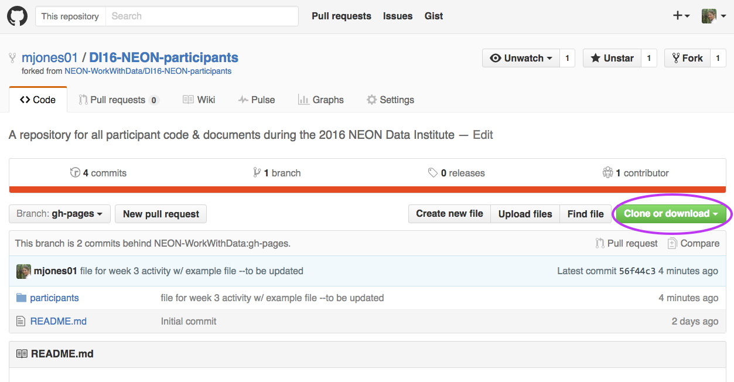Open the Branch: gh-pages dropdown
The width and height of the screenshot is (734, 382).
[x=60, y=214]
